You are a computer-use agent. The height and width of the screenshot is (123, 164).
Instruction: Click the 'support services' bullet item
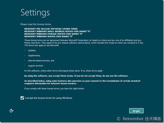coord(36,66)
